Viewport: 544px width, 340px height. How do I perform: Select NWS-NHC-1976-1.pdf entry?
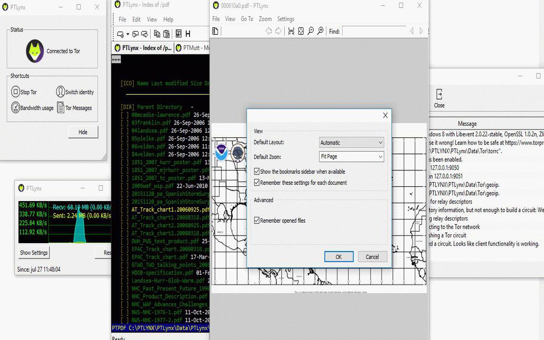point(157,312)
